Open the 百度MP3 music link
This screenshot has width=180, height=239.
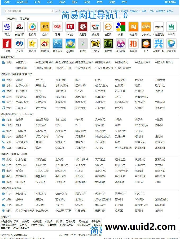(20, 108)
